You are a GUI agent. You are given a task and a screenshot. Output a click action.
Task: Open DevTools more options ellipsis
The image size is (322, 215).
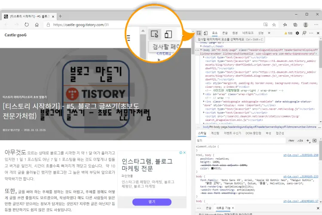311,33
